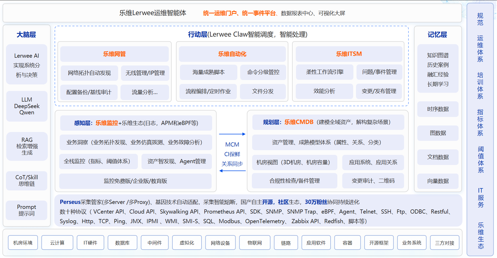Screen dimensions: 497x258
Task: Click the 图数据 box
Action: pyautogui.click(x=438, y=133)
